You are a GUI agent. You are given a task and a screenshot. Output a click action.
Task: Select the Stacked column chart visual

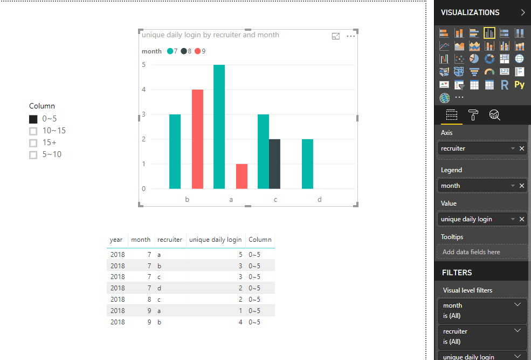point(459,33)
